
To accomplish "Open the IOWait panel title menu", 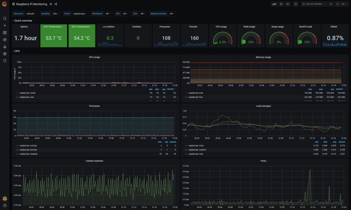I will click(x=334, y=27).
